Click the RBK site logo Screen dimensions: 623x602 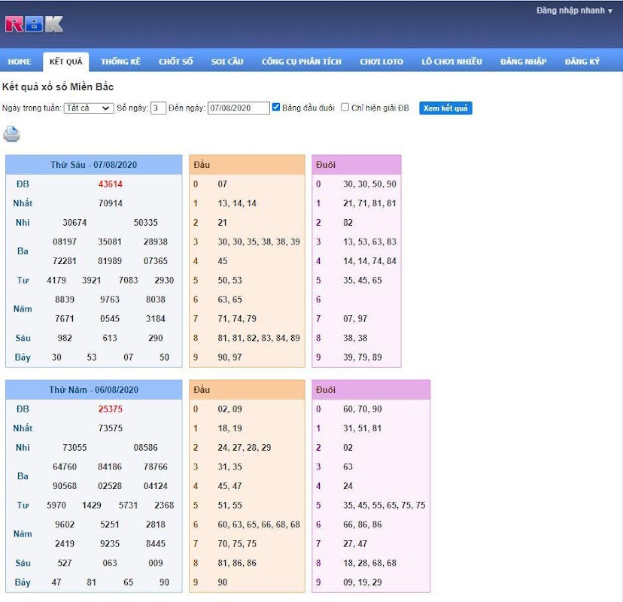(34, 24)
